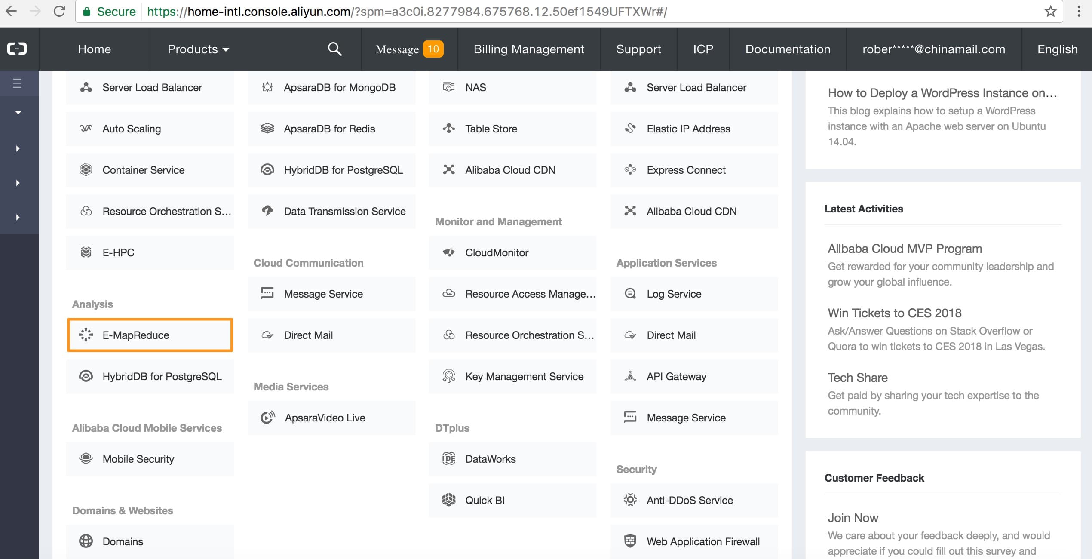
Task: Open the English language selector
Action: [1057, 49]
